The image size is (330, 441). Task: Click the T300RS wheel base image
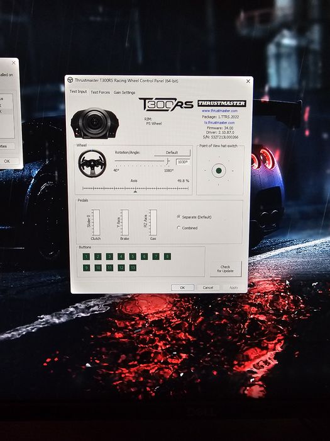(95, 123)
